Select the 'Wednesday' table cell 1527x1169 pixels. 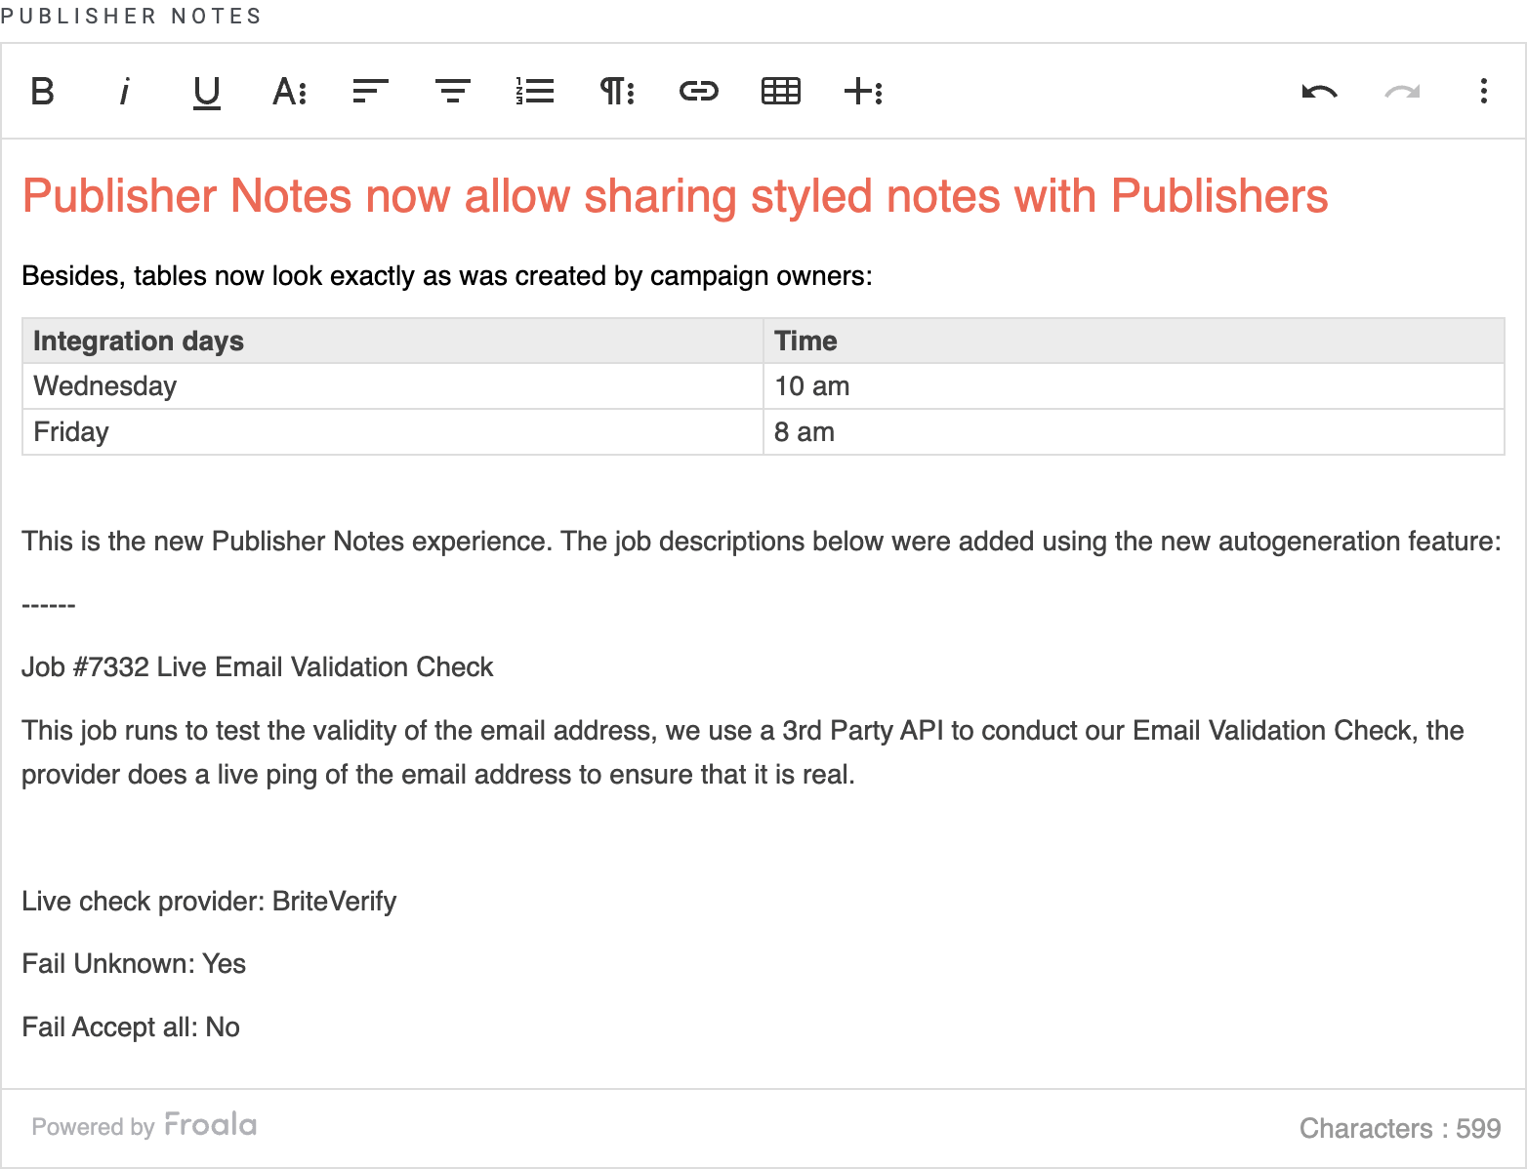[392, 386]
